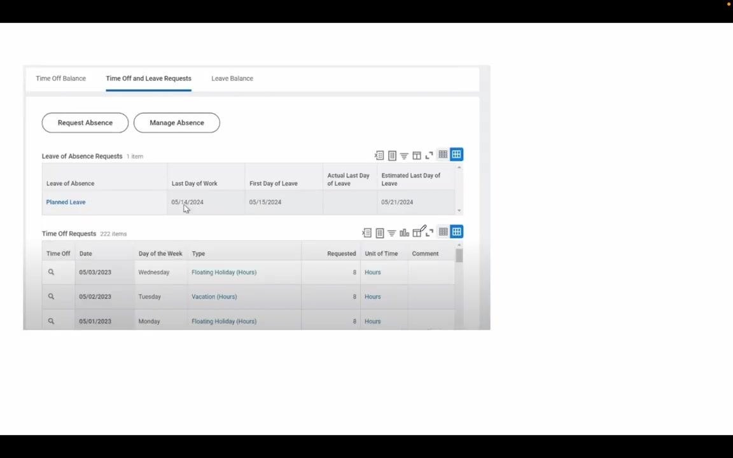This screenshot has width=733, height=458.
Task: Switch Leave of Absence table to standard grid
Action: point(457,154)
